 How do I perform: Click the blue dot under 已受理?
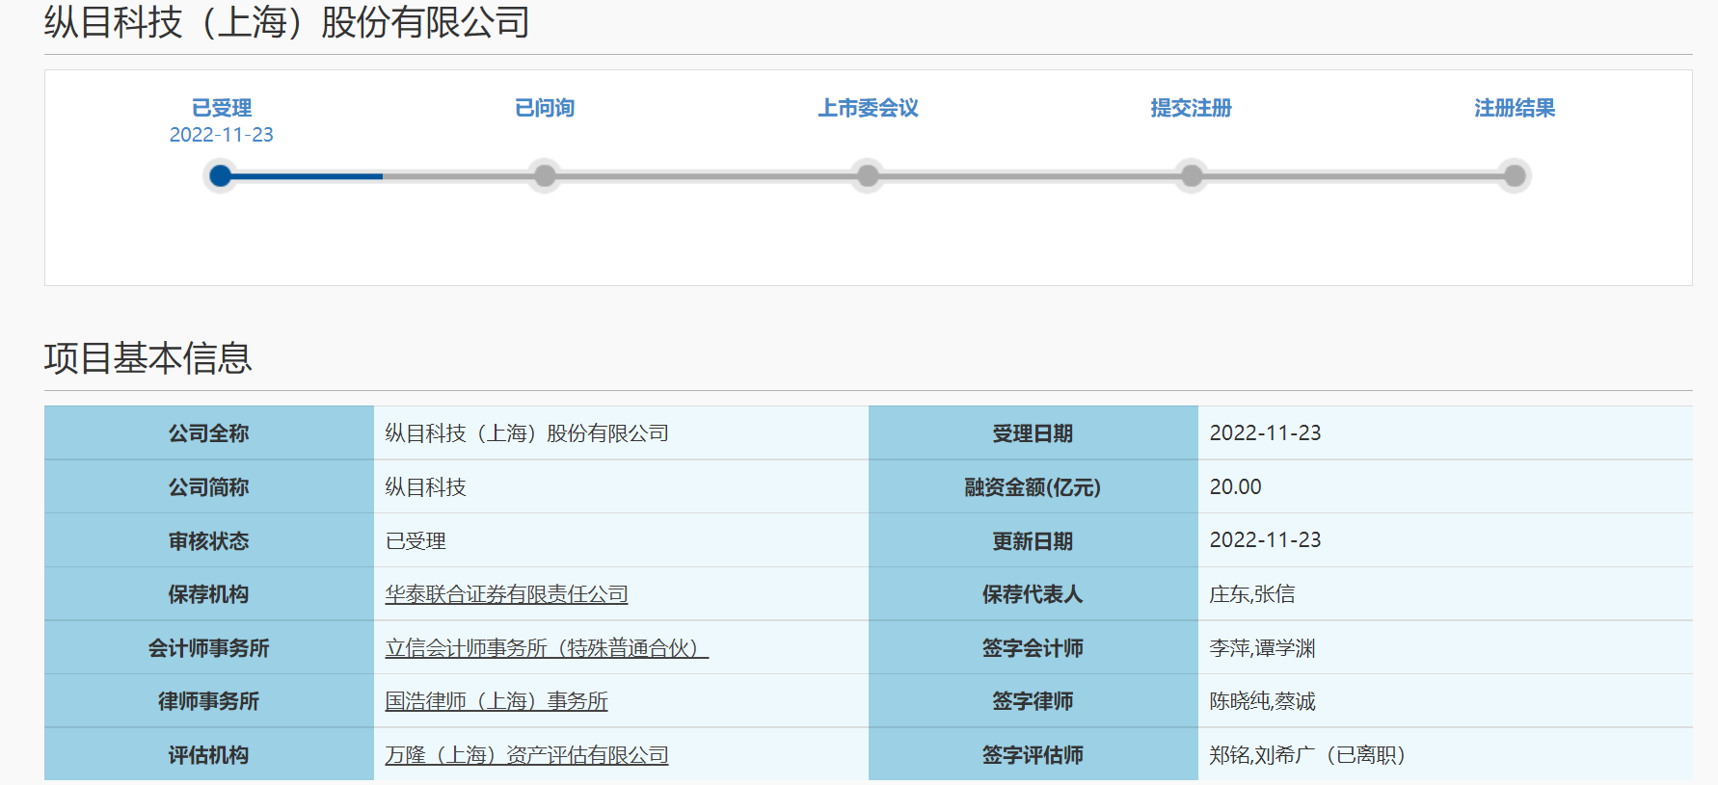pyautogui.click(x=221, y=176)
